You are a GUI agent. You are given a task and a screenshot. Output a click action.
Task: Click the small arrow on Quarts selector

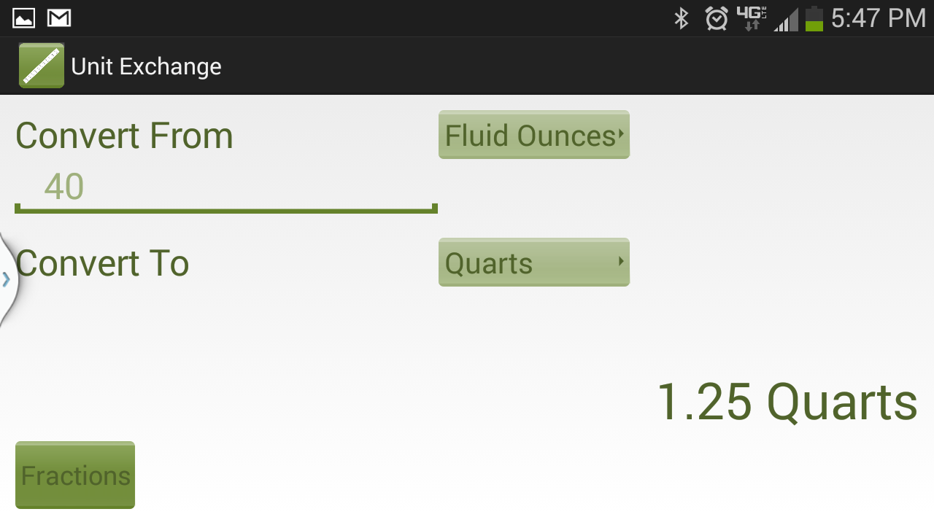[x=621, y=260]
